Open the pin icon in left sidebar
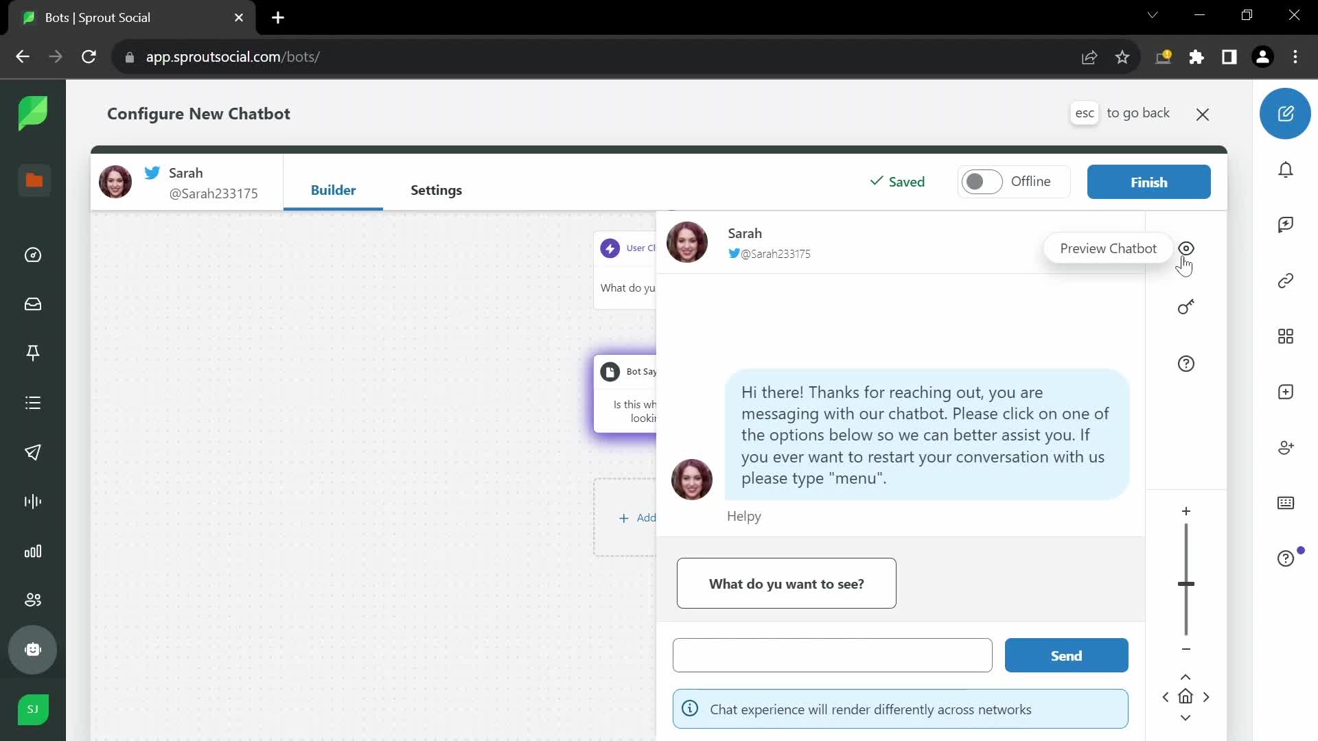Viewport: 1318px width, 741px height. point(33,353)
